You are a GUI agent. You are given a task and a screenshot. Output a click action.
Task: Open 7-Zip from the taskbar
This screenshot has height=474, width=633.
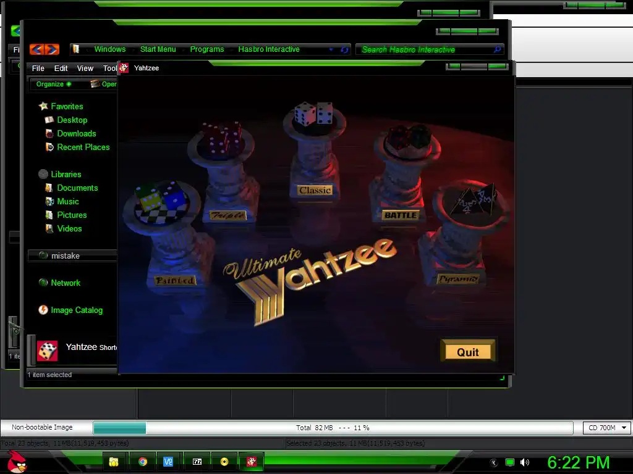tap(197, 462)
